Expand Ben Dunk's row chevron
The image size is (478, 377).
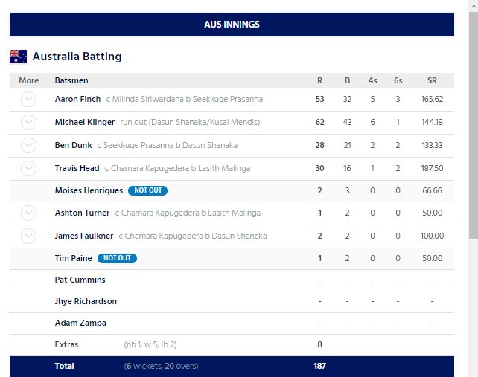[x=28, y=146]
